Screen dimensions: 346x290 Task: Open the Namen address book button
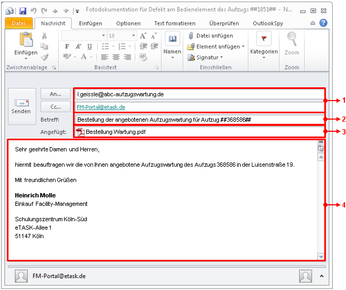click(172, 45)
